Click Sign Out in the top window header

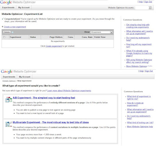point(148,2)
